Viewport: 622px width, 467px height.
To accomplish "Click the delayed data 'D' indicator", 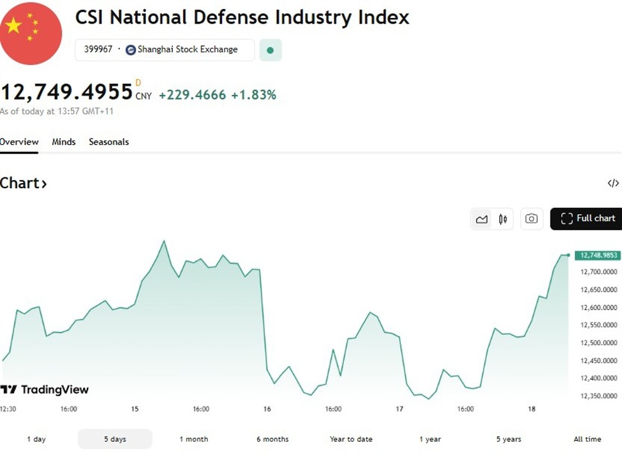I will coord(138,83).
